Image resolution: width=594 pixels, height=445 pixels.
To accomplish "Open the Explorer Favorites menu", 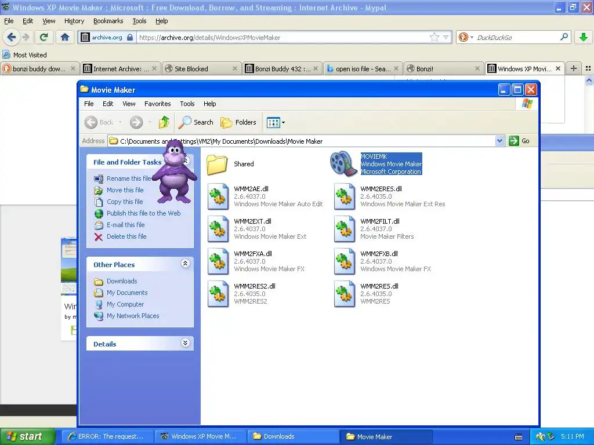I will pyautogui.click(x=158, y=104).
